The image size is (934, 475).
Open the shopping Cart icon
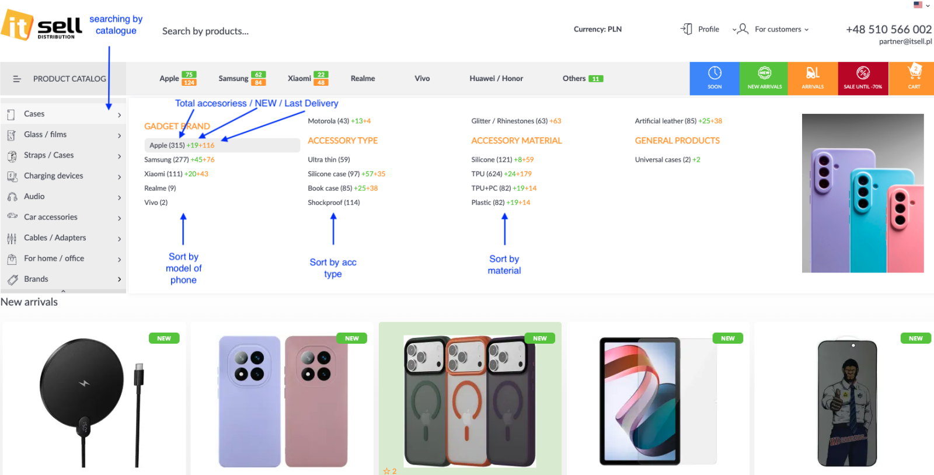click(x=914, y=78)
